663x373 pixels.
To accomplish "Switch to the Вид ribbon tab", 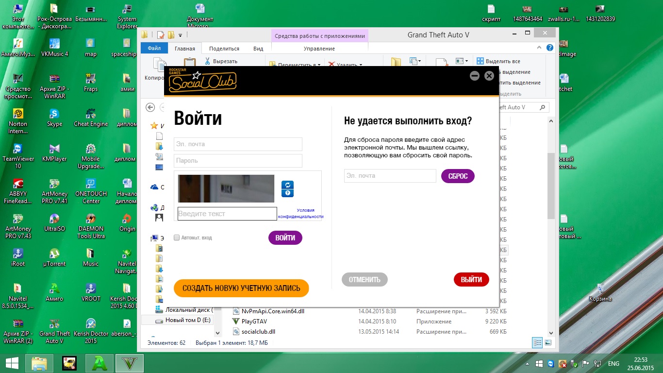I will (258, 49).
